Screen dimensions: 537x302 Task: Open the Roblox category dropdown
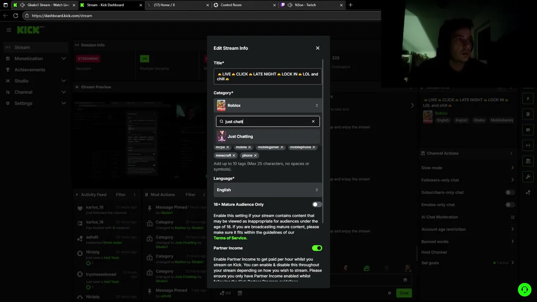point(268,105)
